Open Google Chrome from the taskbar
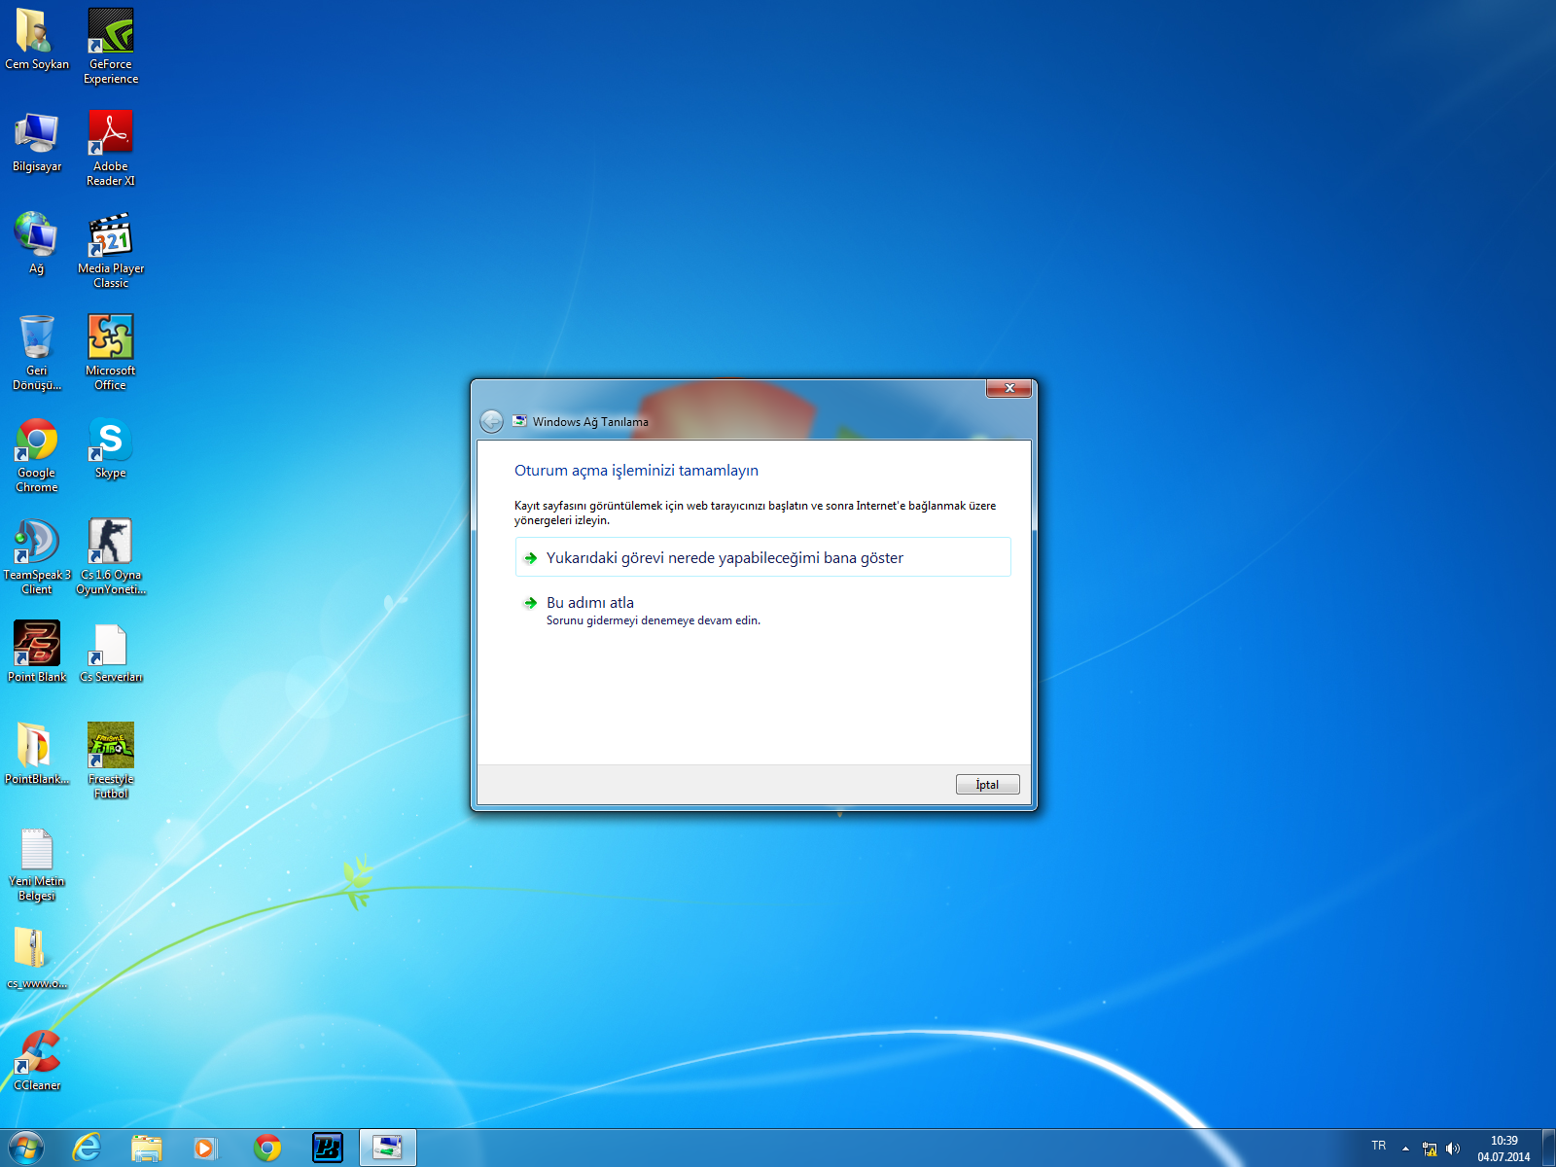This screenshot has height=1167, width=1556. pos(267,1148)
